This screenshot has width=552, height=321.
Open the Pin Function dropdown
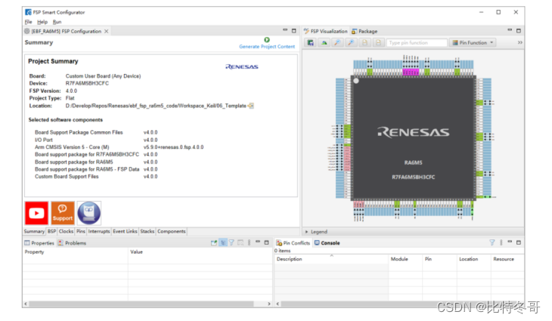pyautogui.click(x=473, y=42)
